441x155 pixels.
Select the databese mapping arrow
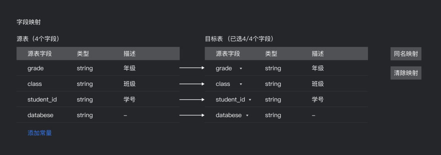pos(192,115)
